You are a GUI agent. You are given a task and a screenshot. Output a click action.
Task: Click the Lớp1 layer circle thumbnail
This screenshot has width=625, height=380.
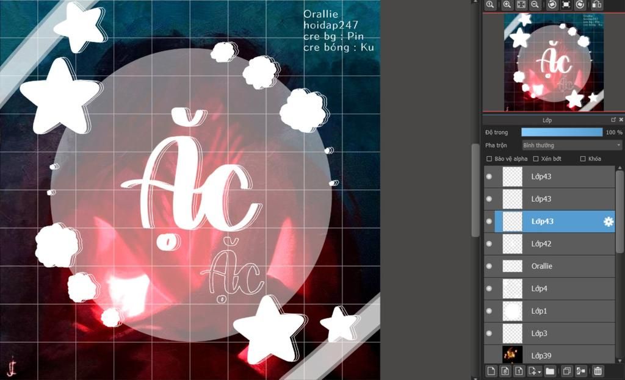point(512,311)
